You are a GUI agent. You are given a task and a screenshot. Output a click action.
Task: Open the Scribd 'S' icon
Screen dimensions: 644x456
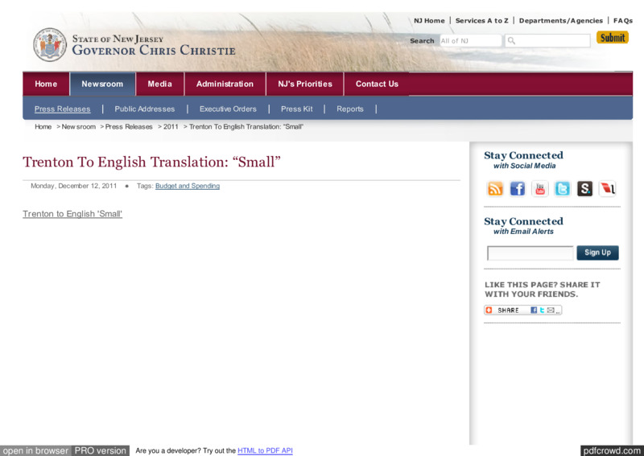pos(585,189)
